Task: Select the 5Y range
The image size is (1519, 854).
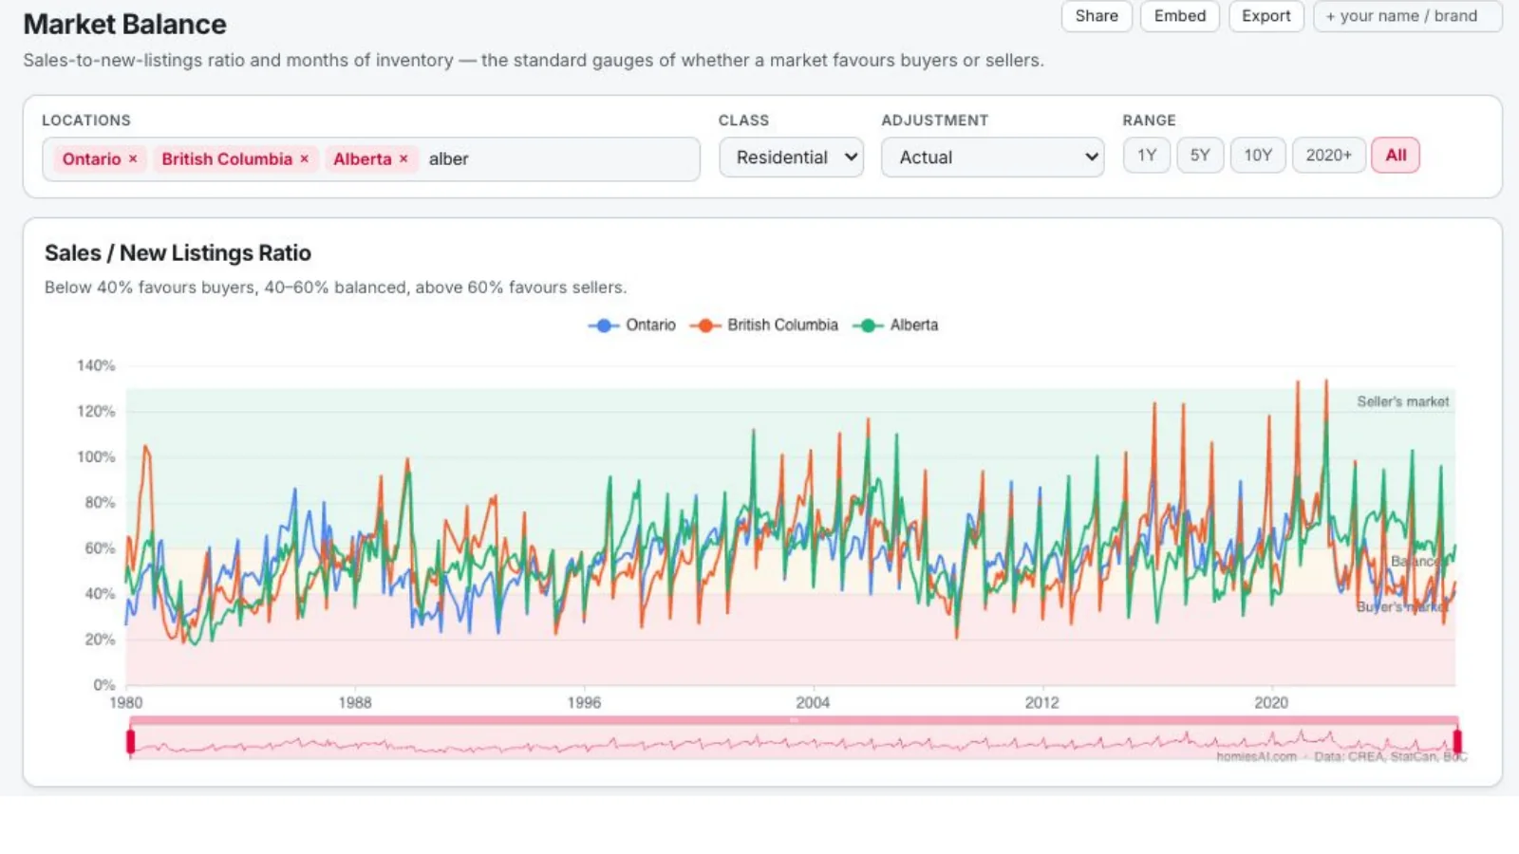Action: [1200, 156]
